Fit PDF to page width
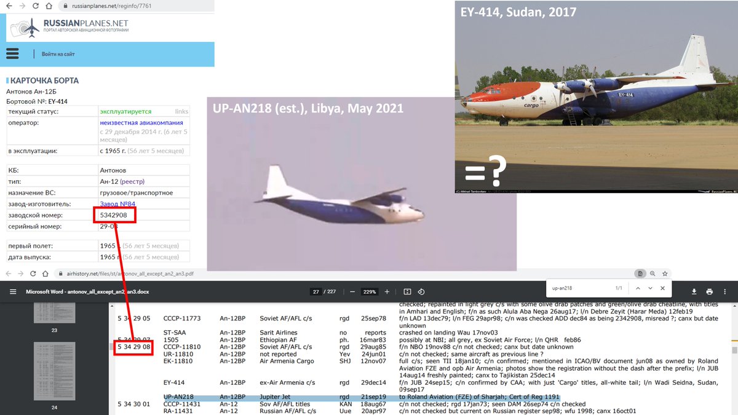 [x=407, y=291]
